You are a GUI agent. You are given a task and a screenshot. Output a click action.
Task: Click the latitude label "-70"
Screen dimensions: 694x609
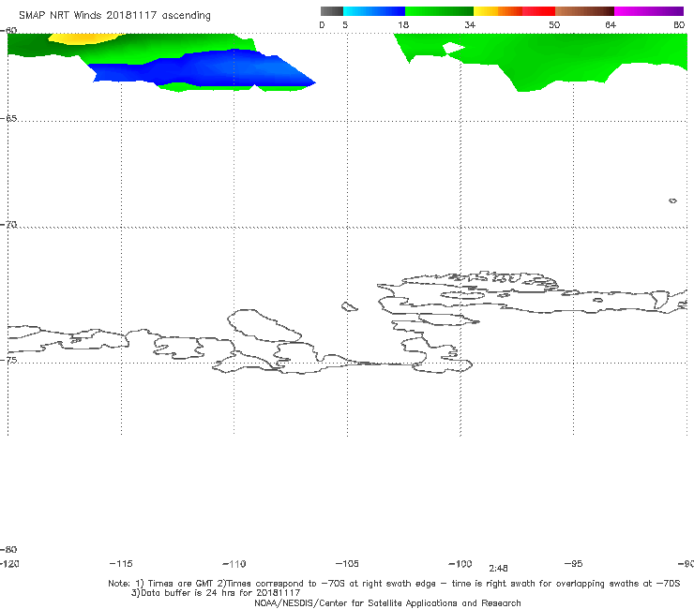tap(8, 225)
